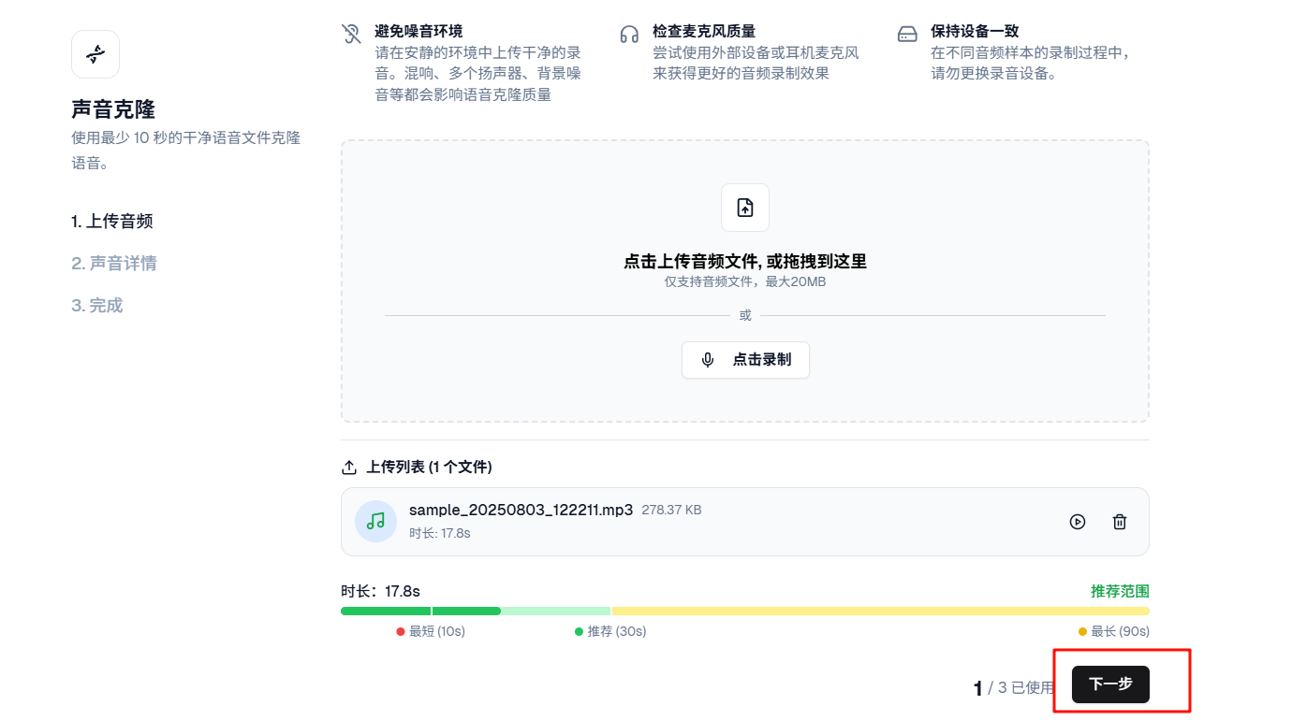Image resolution: width=1292 pixels, height=720 pixels.
Task: Play the sample_20250803_122211.mp3 audio
Action: coord(1077,522)
